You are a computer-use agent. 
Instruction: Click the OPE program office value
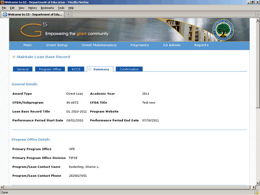tap(72, 149)
